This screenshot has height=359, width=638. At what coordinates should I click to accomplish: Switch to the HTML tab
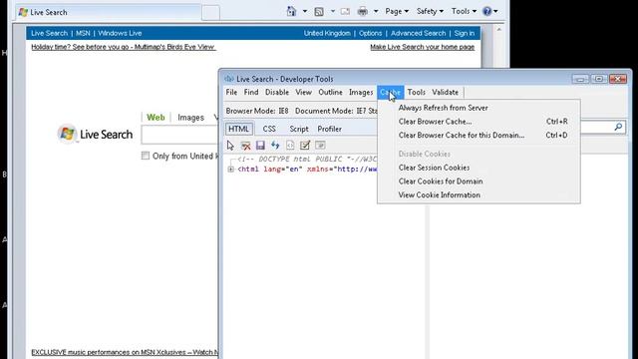tap(239, 129)
